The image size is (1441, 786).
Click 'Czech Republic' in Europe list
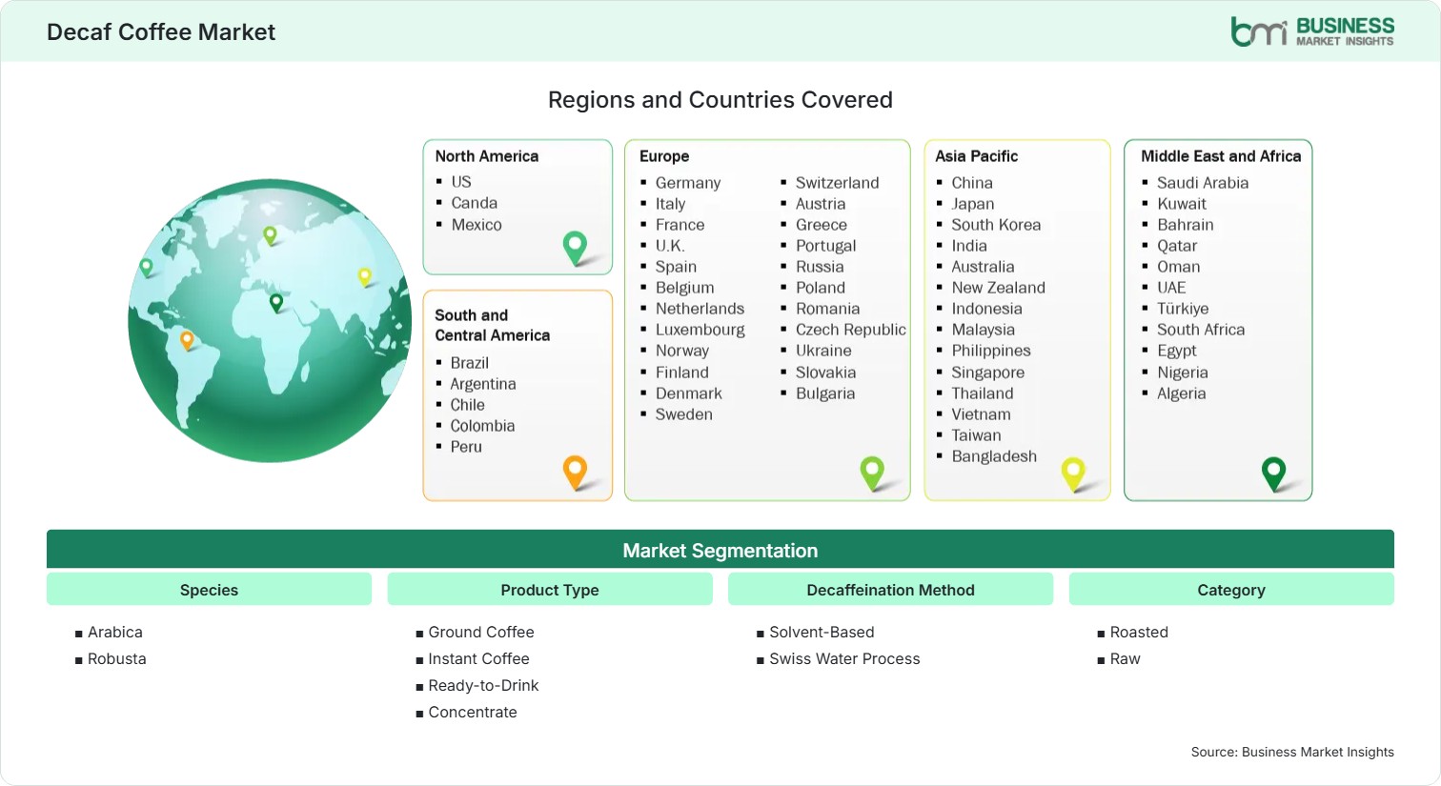click(x=851, y=330)
